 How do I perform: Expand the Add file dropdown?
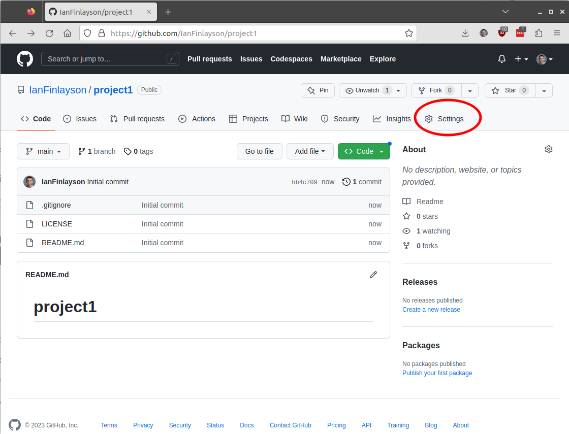coord(310,151)
